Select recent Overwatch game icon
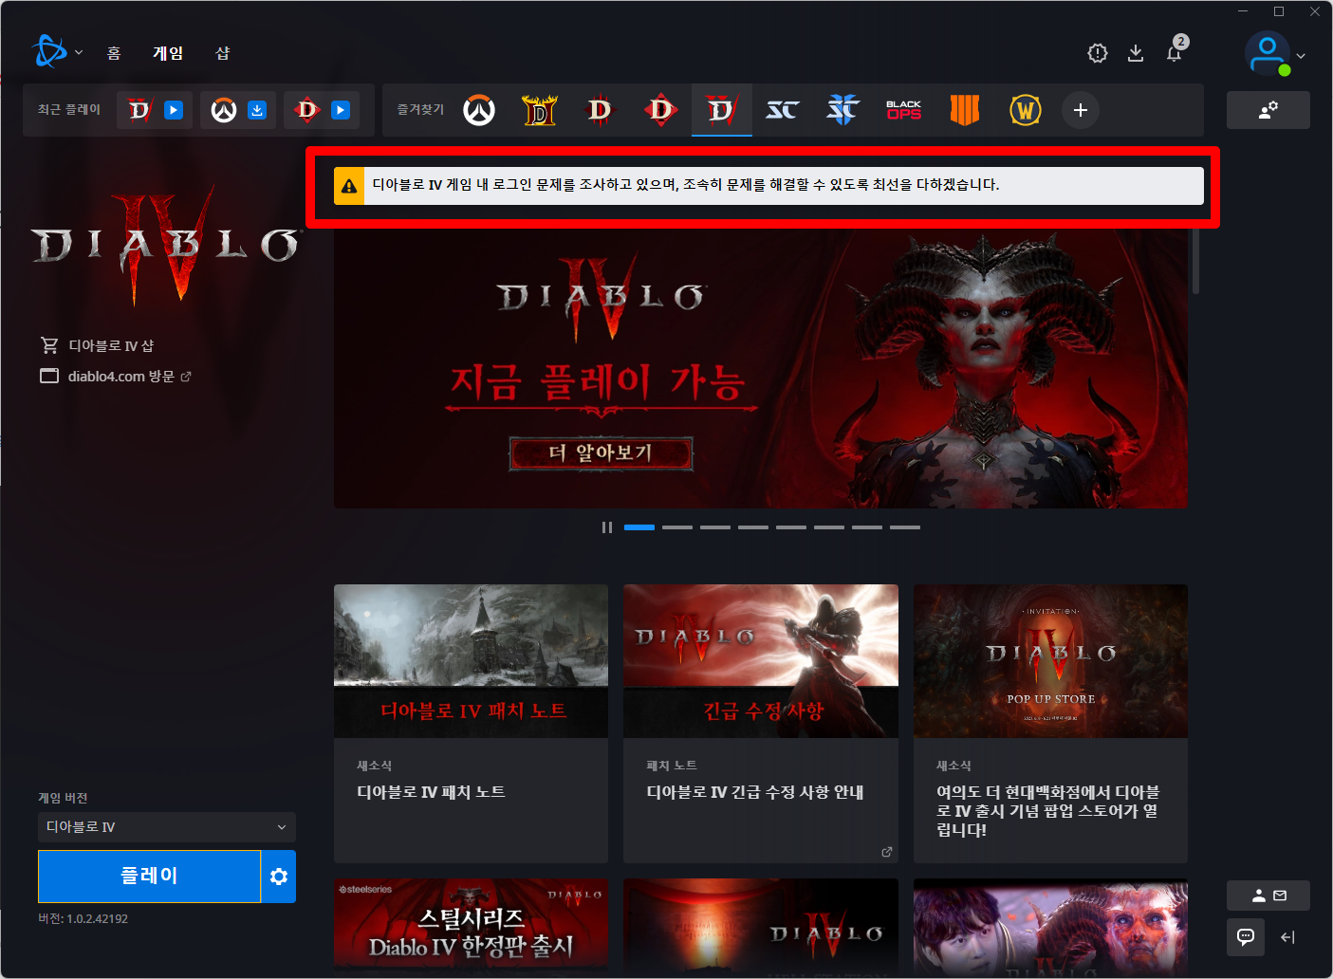 coord(224,110)
